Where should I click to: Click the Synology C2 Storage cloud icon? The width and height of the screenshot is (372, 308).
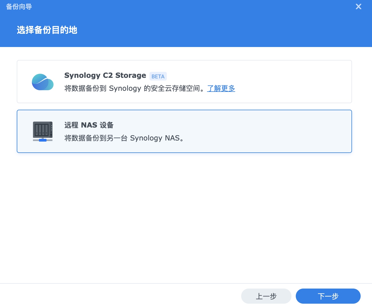tap(43, 82)
